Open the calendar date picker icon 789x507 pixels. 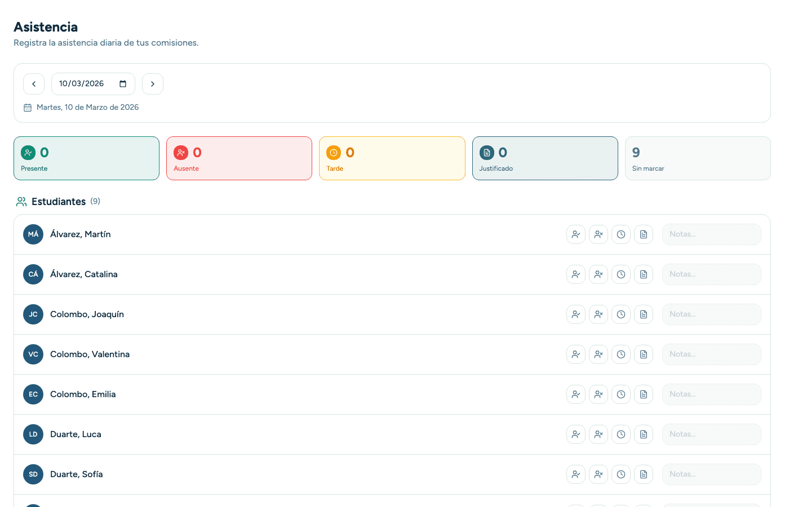pos(123,84)
